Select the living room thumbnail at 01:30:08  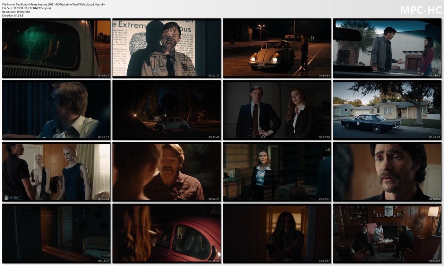(387, 233)
